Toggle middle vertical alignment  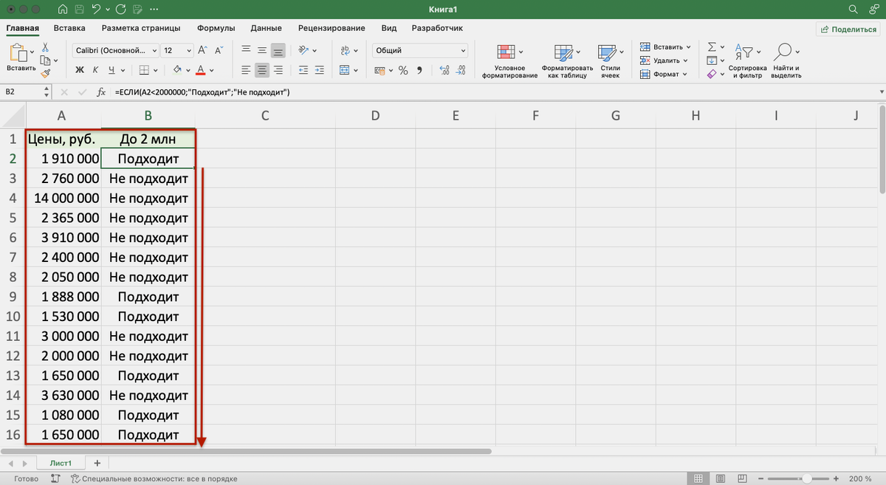[x=261, y=51]
